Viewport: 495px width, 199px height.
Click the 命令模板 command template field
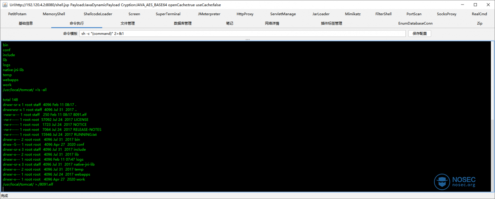click(242, 33)
